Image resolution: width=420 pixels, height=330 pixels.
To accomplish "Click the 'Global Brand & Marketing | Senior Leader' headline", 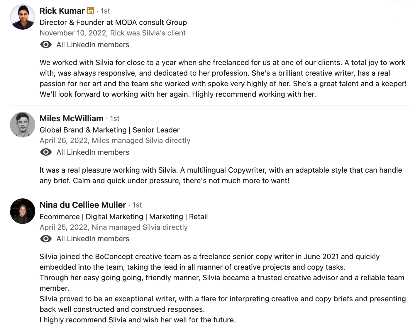I will (109, 130).
